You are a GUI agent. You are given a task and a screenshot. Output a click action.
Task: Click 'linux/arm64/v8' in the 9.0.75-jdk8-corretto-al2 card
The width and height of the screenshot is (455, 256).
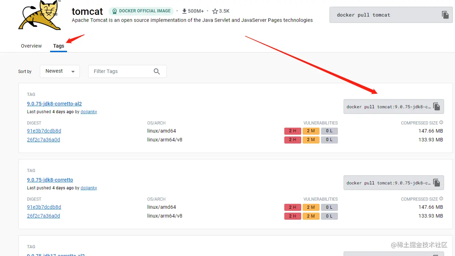click(165, 140)
